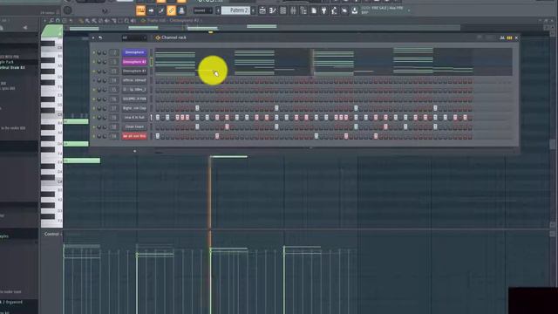Adjust the Clean Snare channel volume knob

(x=105, y=126)
